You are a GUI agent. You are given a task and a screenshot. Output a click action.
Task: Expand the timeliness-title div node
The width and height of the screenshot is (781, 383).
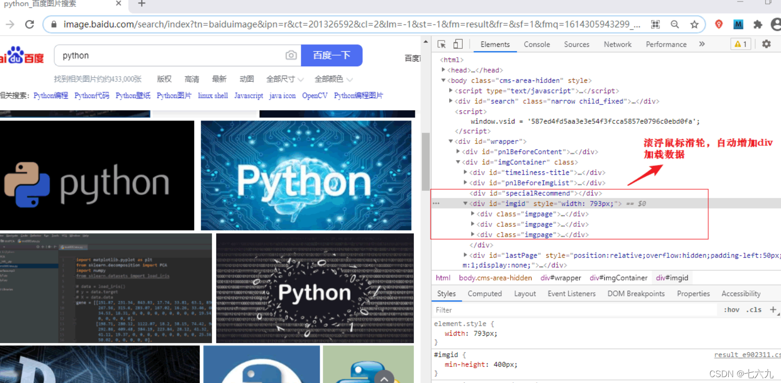[x=465, y=172]
